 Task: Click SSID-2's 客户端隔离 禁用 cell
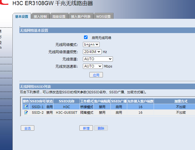102,112
